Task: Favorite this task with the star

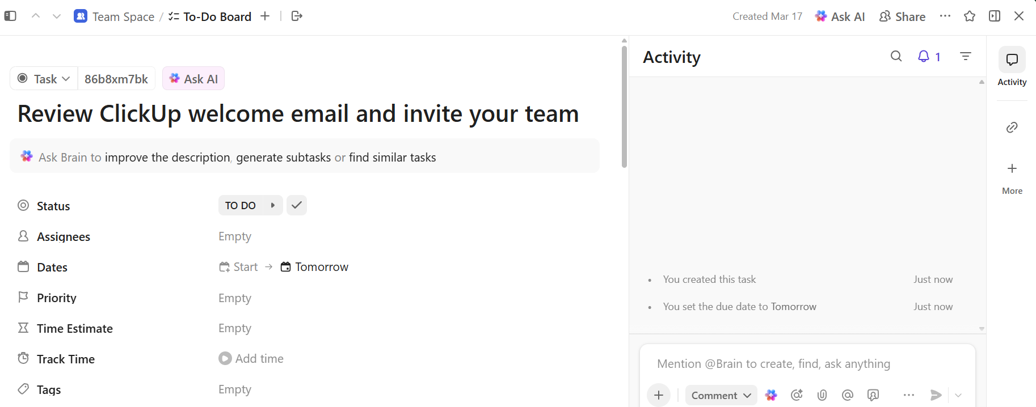Action: click(x=970, y=16)
